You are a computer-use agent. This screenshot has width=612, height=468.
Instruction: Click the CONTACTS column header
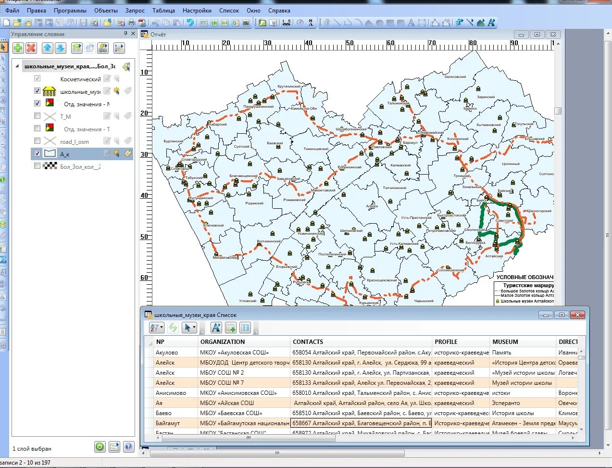(361, 342)
